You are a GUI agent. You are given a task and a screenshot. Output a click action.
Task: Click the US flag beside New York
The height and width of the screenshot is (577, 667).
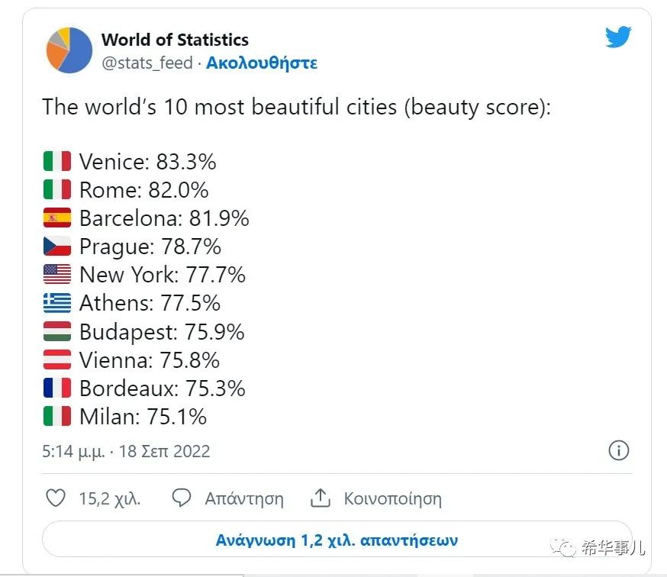pos(57,275)
